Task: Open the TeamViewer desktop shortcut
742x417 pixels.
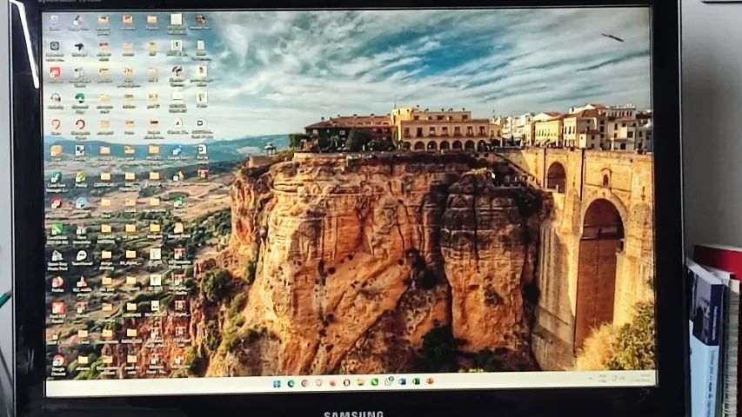Action: (82, 259)
